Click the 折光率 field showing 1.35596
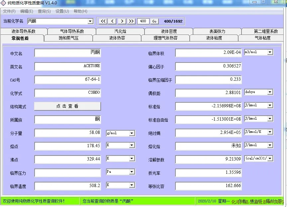 click(x=209, y=172)
